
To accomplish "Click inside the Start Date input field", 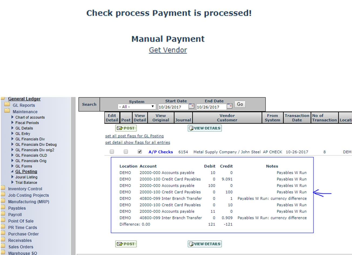I will click(x=173, y=107).
